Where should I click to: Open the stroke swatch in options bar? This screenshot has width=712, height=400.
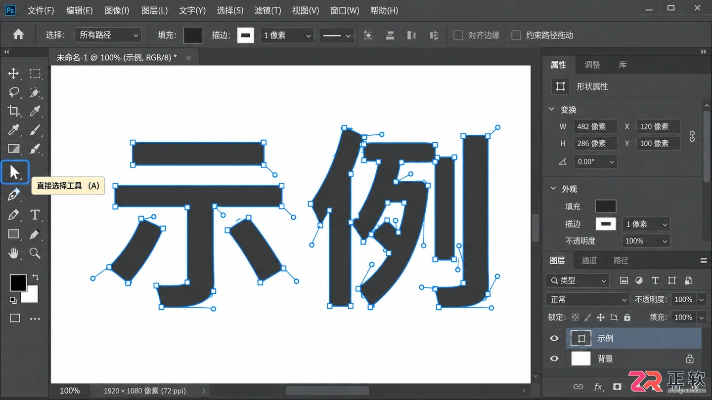point(246,35)
